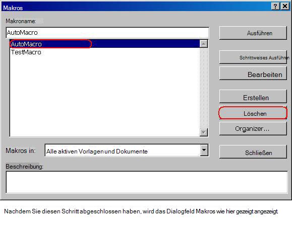Click the macro list scrollbar track
Image resolution: width=292 pixels, height=230 pixels.
click(x=204, y=88)
